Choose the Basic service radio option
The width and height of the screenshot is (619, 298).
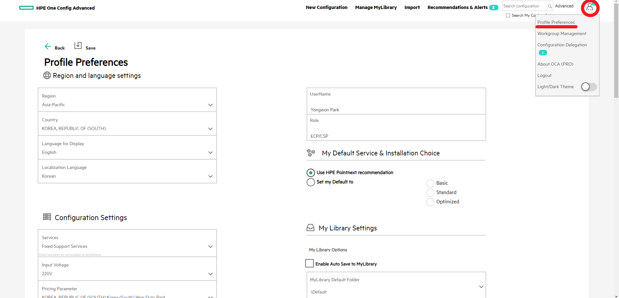pyautogui.click(x=430, y=183)
